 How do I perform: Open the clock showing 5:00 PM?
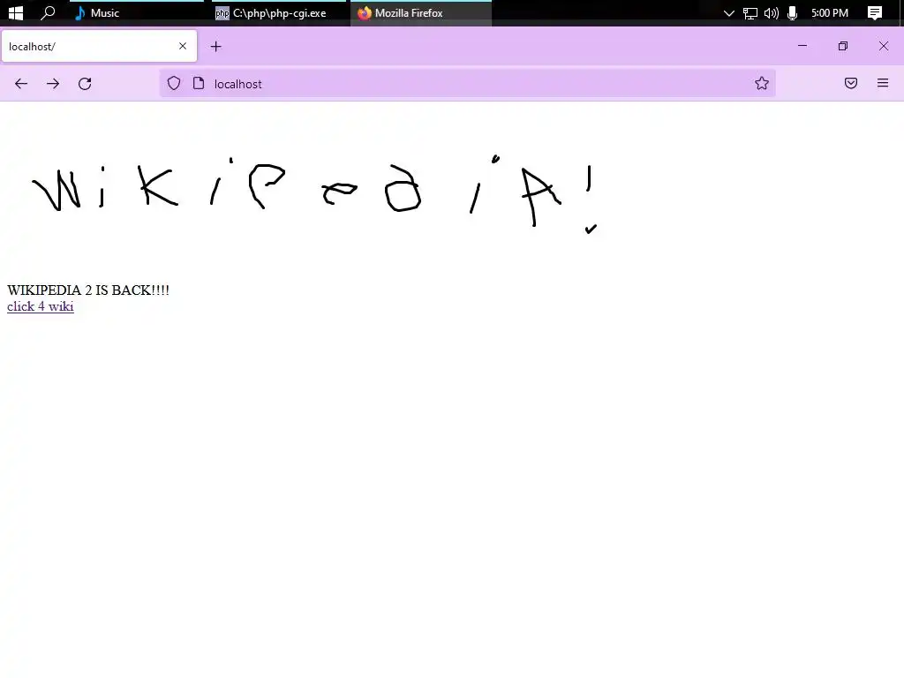coord(830,12)
